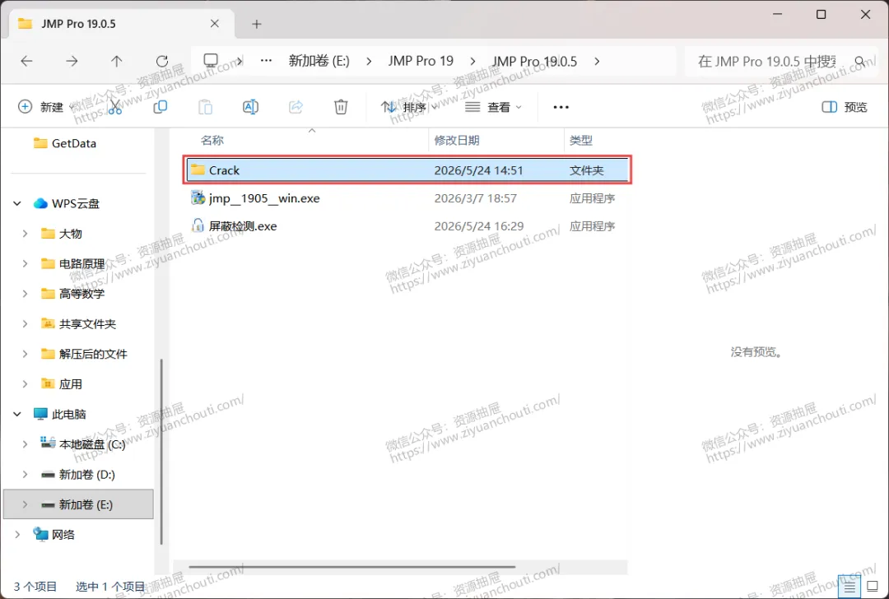
Task: Click the navigation pane vertical scrollbar
Action: [161, 451]
